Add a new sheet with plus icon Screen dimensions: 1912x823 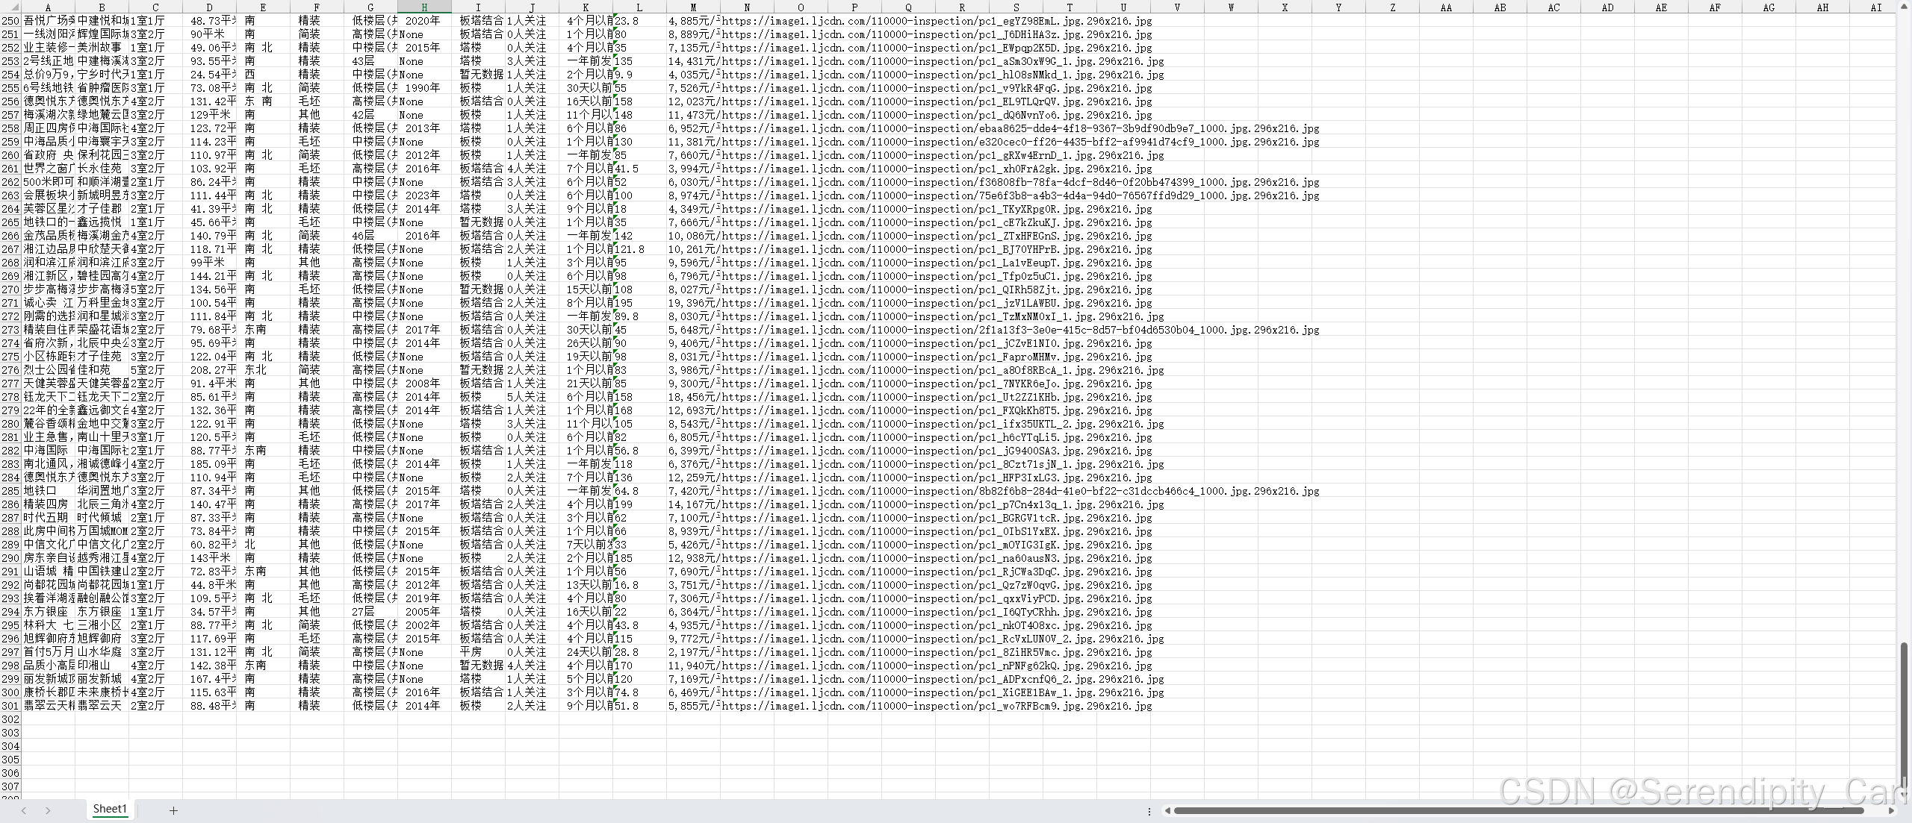[173, 810]
